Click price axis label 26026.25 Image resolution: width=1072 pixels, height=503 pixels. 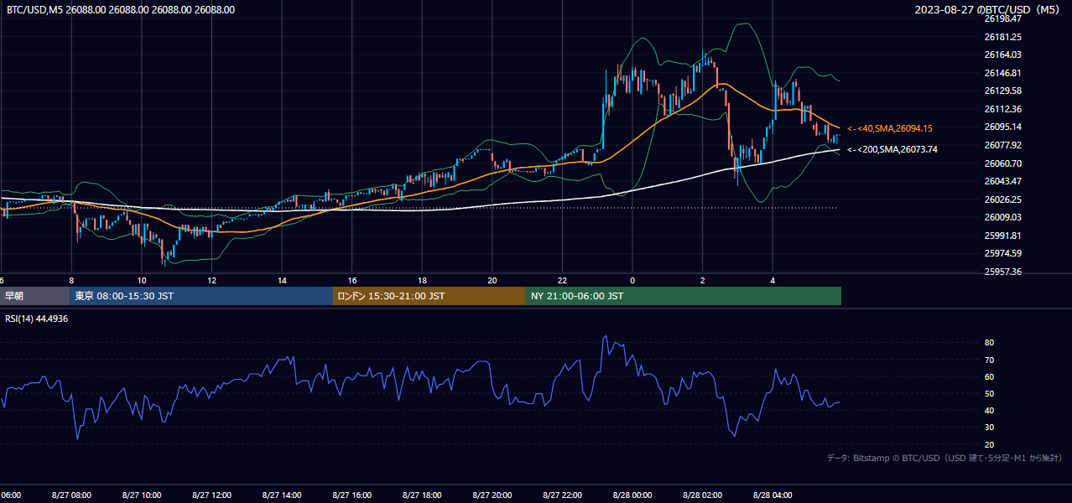tap(1002, 200)
